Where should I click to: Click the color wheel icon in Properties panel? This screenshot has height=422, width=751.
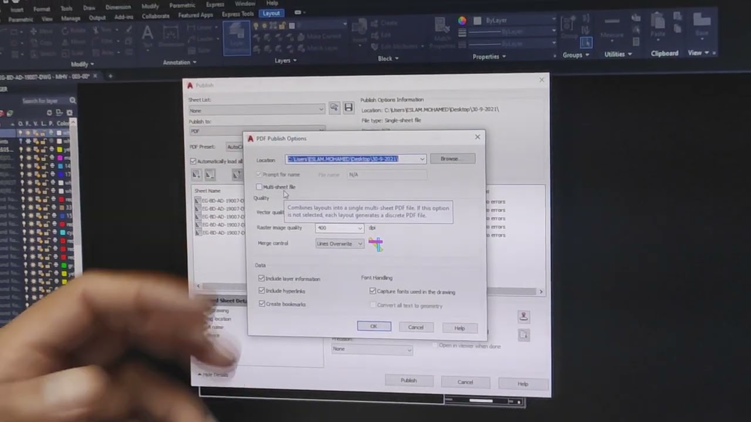462,21
